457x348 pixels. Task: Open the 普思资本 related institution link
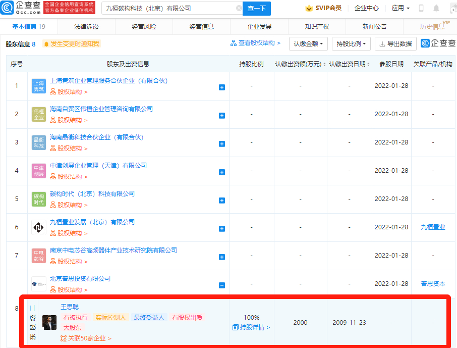433,284
